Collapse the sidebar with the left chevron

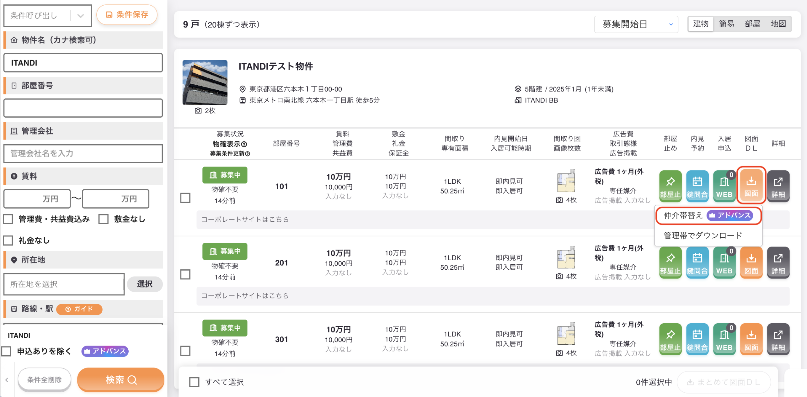(x=7, y=380)
